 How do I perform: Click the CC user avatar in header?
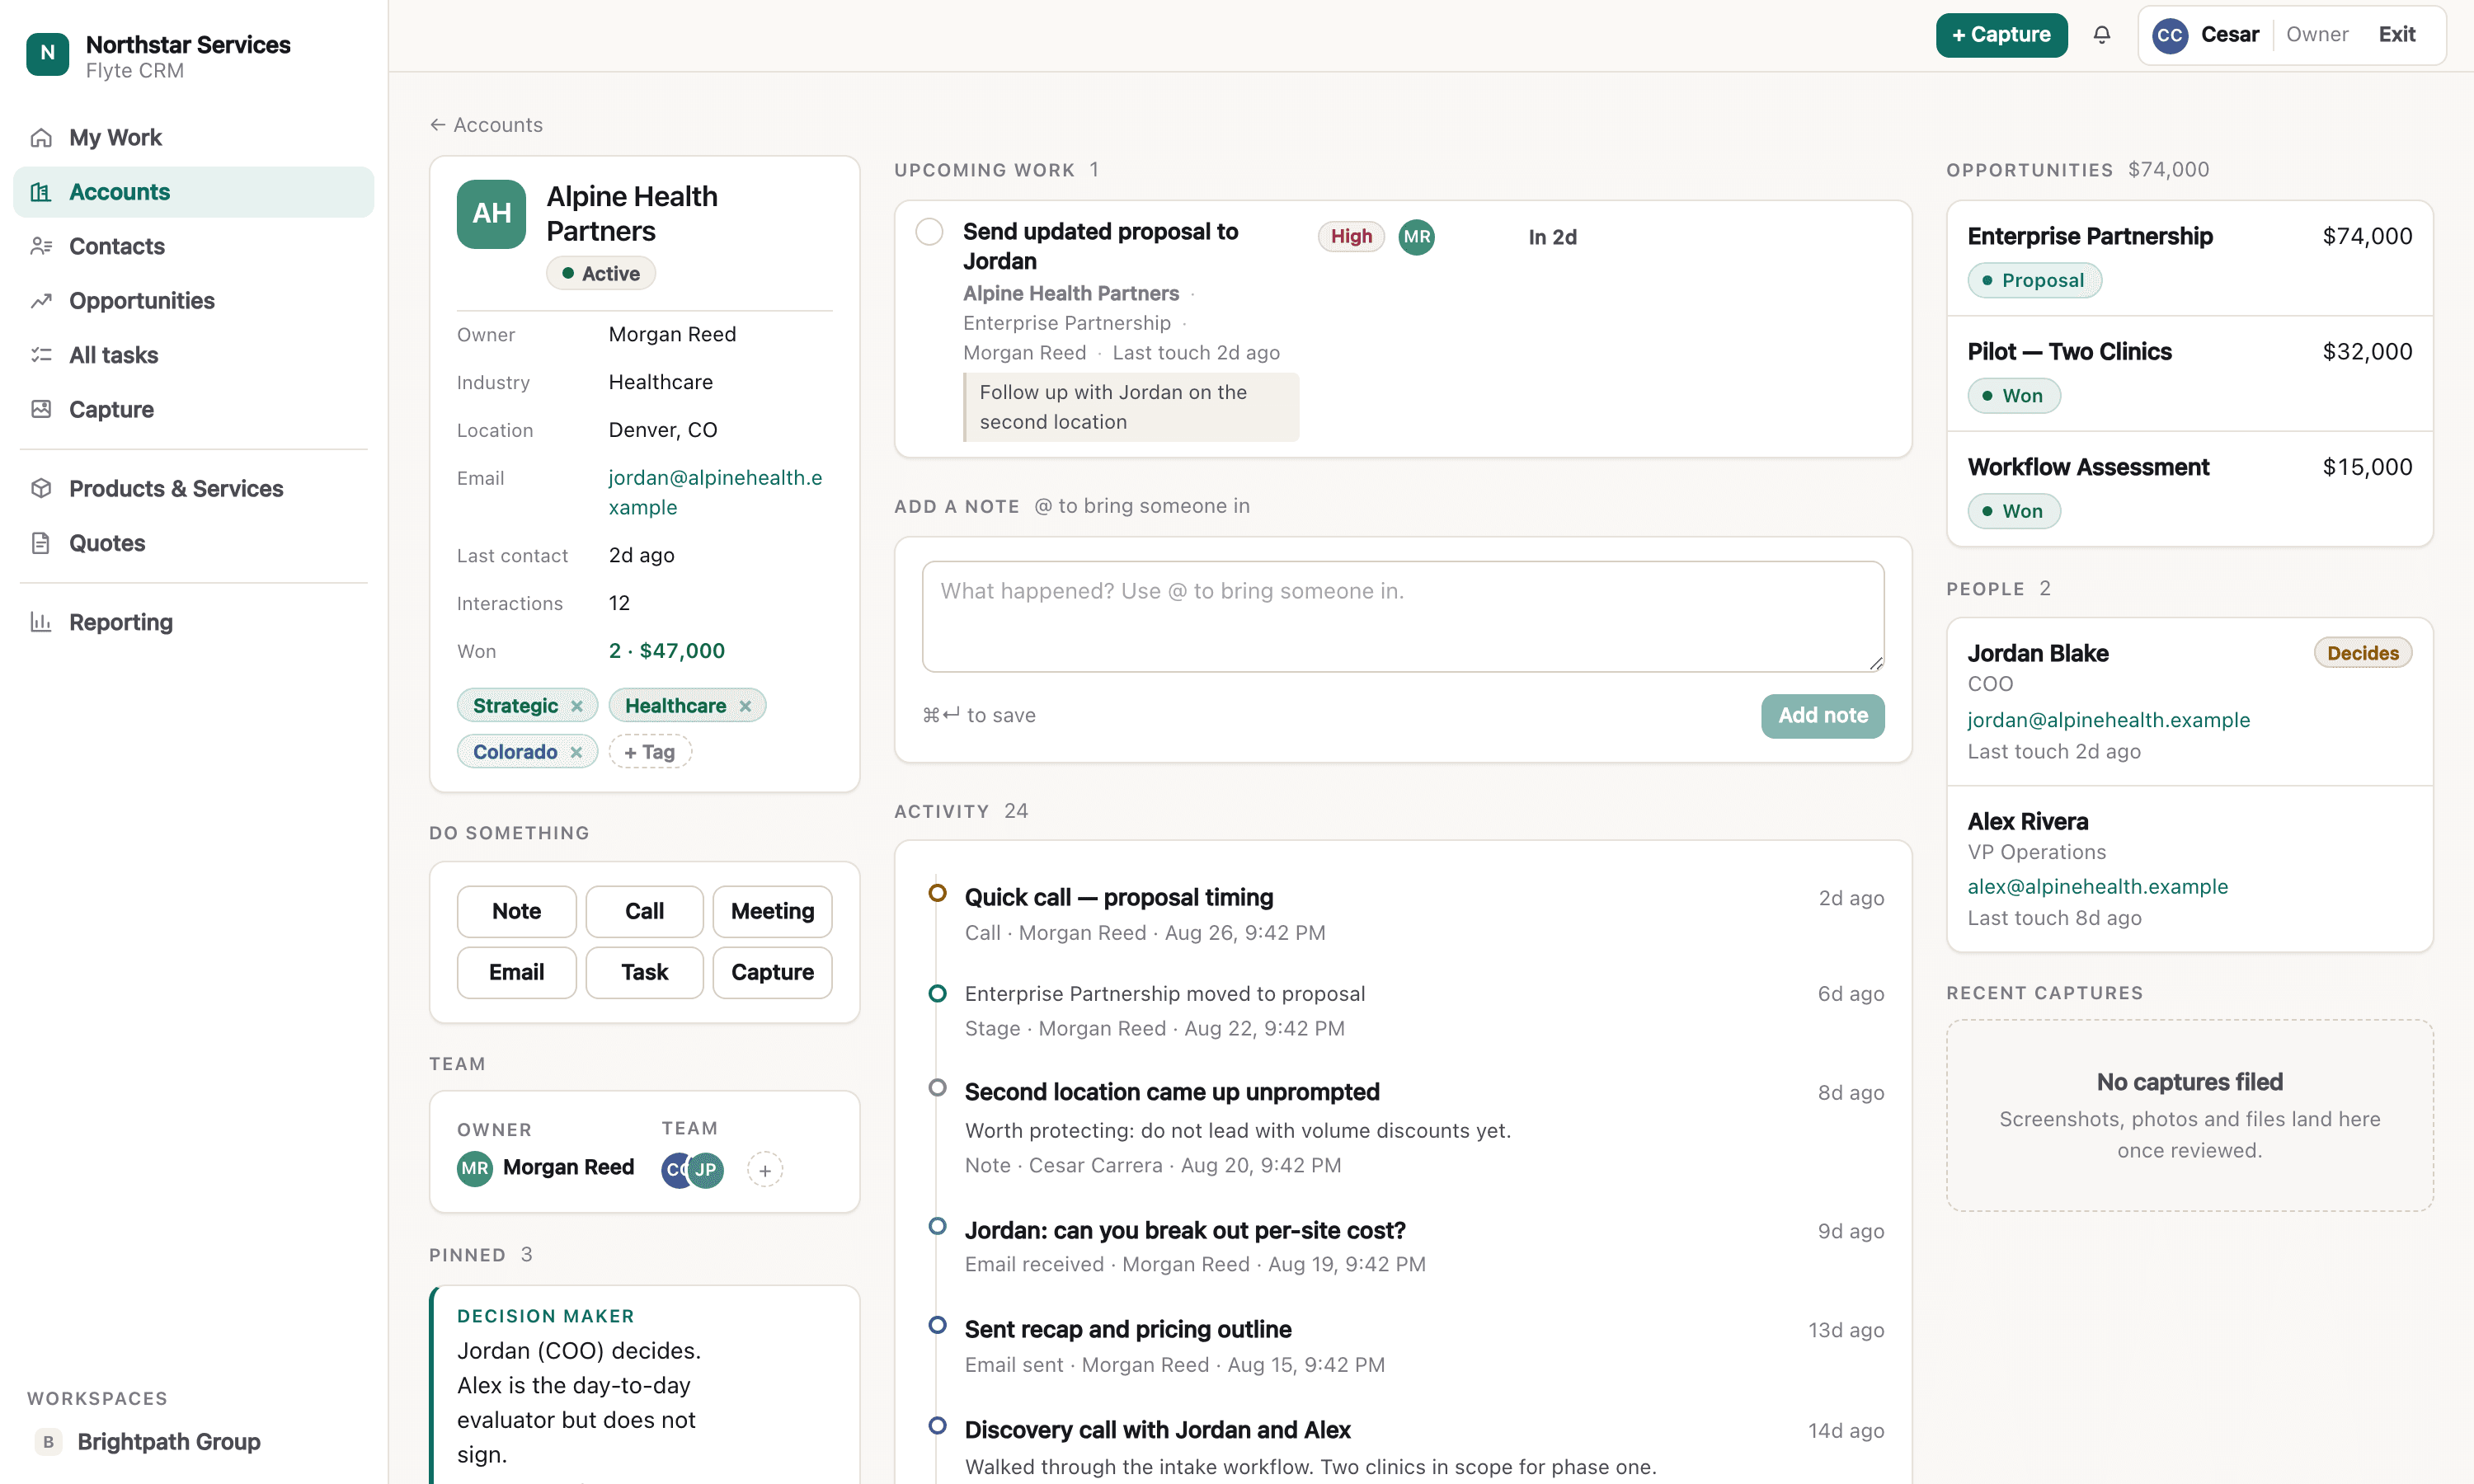pyautogui.click(x=2169, y=35)
